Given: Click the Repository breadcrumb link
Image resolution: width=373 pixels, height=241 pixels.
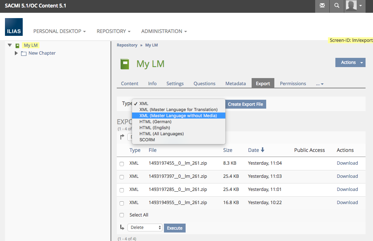Looking at the screenshot, I should click(127, 45).
